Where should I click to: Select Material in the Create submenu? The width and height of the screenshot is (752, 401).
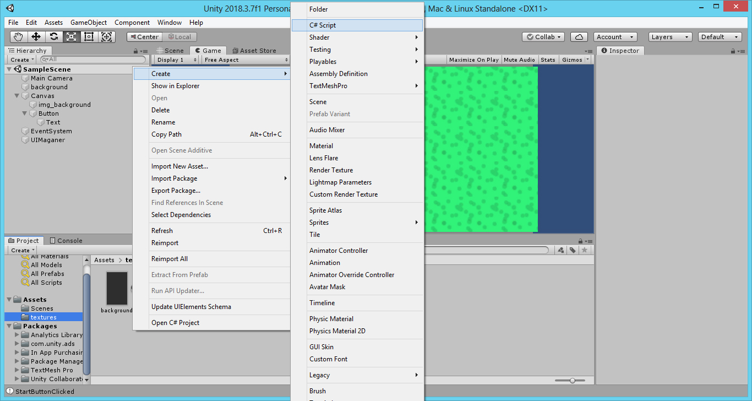coord(357,146)
